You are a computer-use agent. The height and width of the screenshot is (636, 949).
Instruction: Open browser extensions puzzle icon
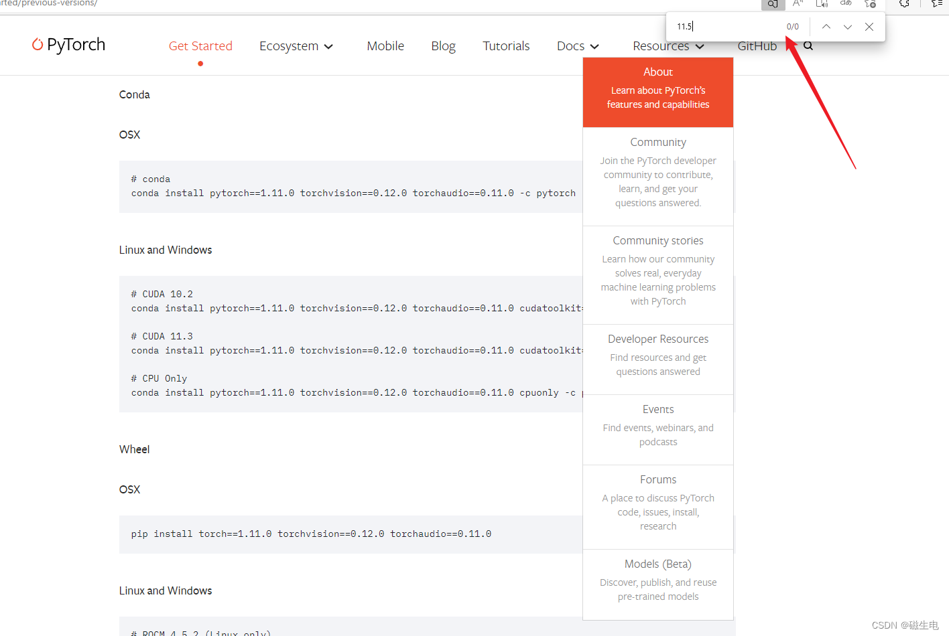904,3
